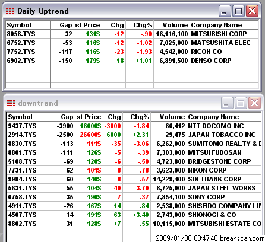Screen dimensions: 265x242
Task: Sort downtrend table by Volume header
Action: point(169,117)
